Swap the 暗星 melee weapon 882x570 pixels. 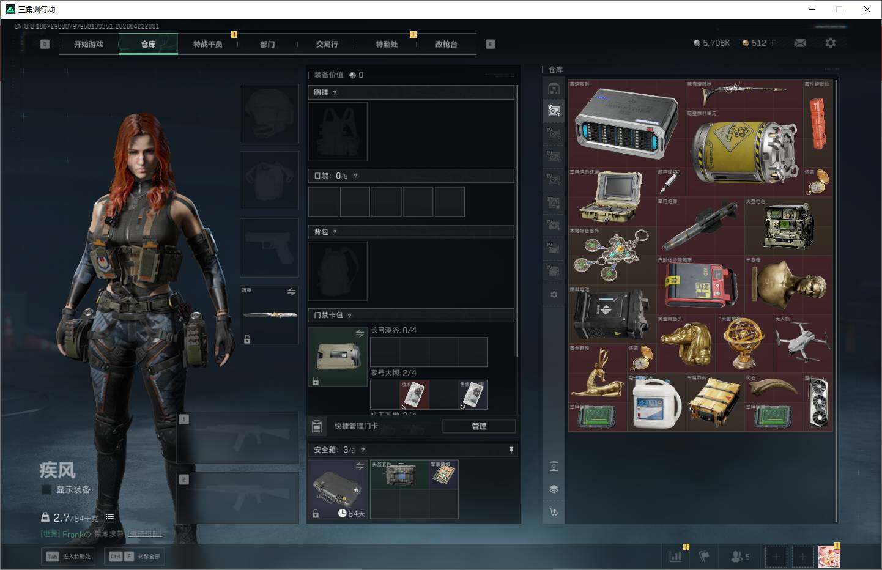[291, 292]
